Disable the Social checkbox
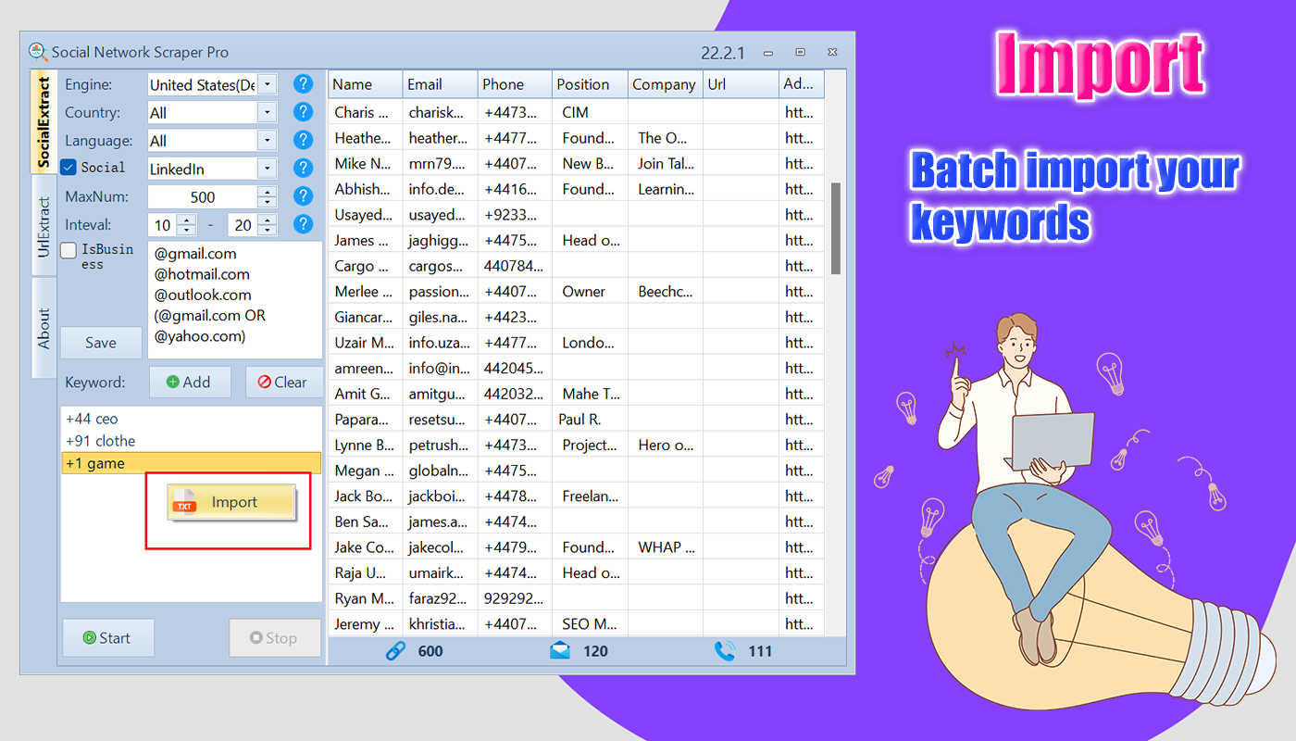Screen dimensions: 1296x741 (x=68, y=168)
